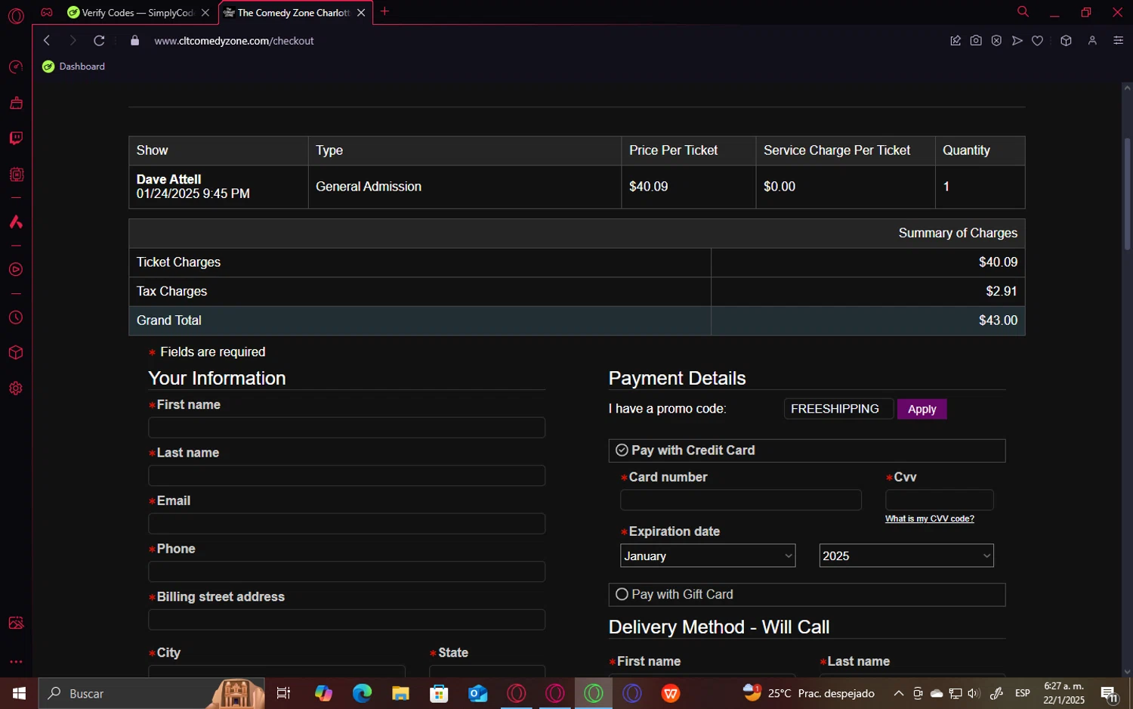Open expiration month dropdown showing January
Screen dimensions: 1133x709
pos(708,556)
